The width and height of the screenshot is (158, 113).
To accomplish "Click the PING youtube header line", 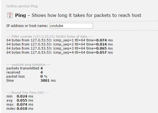I will click(50, 36).
